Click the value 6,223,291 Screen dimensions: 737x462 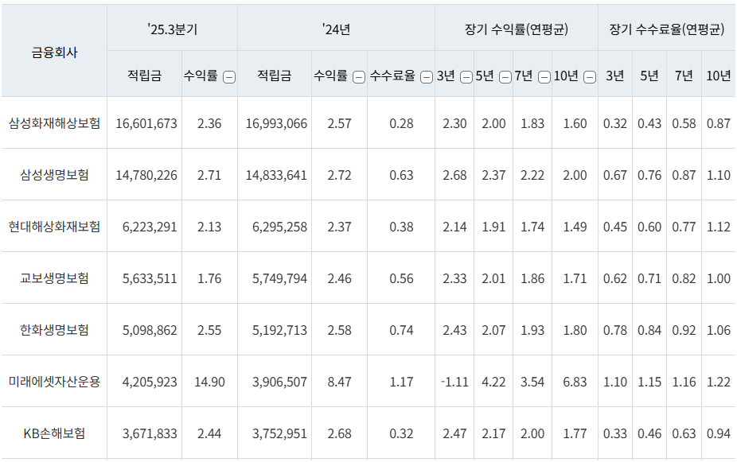[x=150, y=227]
